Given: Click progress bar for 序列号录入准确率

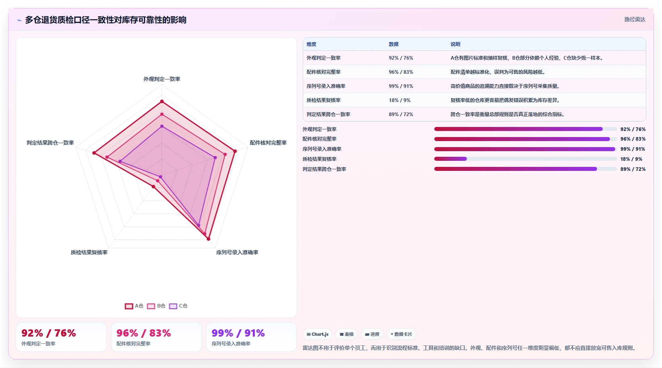Looking at the screenshot, I should pyautogui.click(x=525, y=149).
